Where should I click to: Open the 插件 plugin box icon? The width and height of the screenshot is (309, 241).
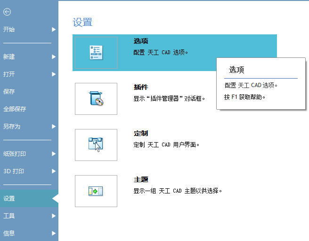point(96,99)
